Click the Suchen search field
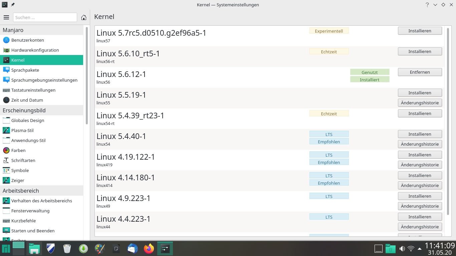 pyautogui.click(x=45, y=17)
